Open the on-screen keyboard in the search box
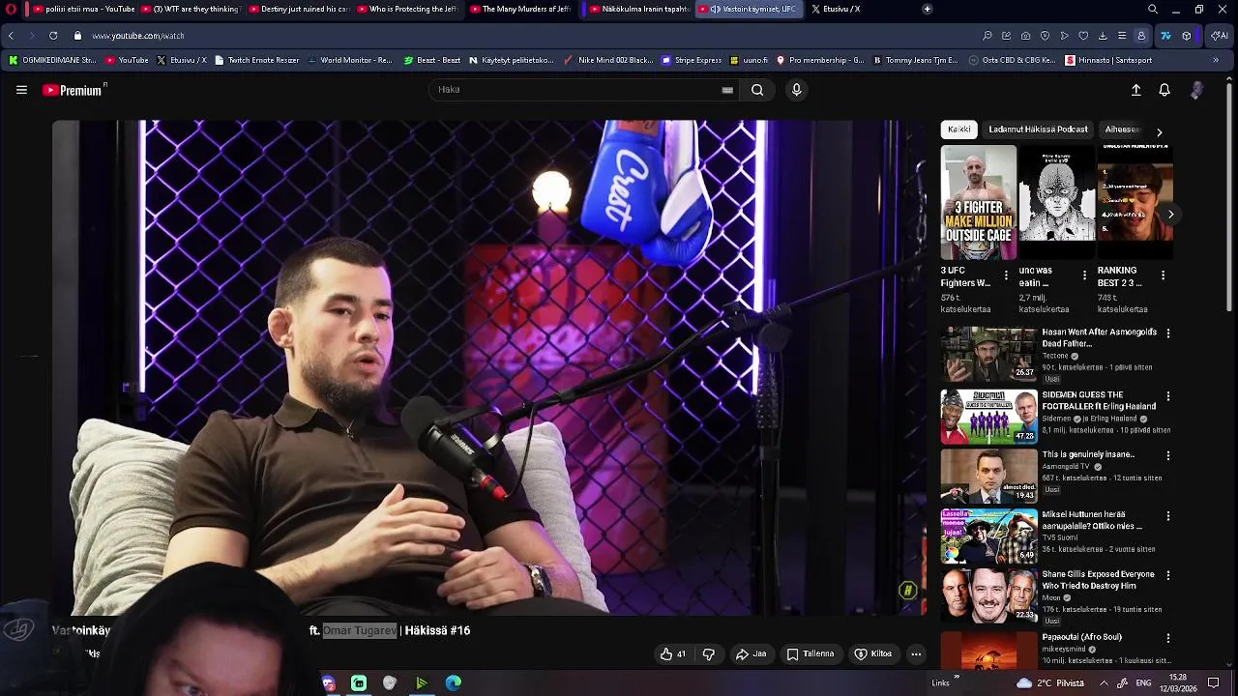Viewport: 1238px width, 696px height. [727, 90]
